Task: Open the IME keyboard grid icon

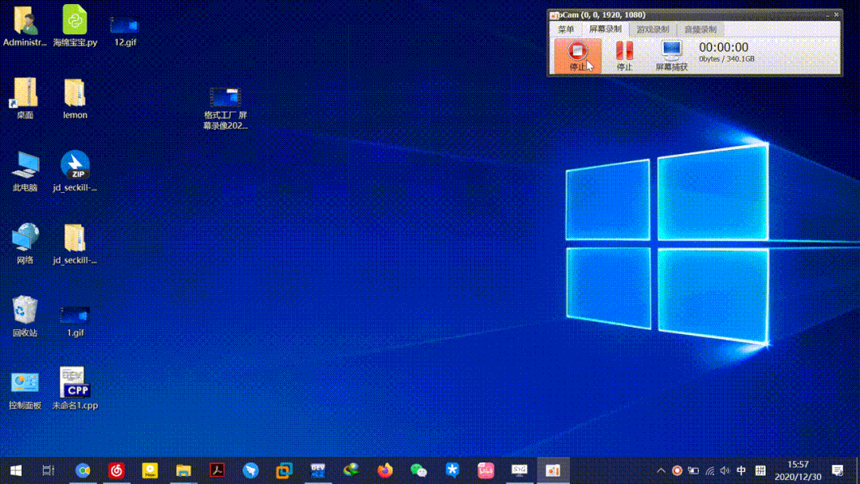Action: (760, 470)
